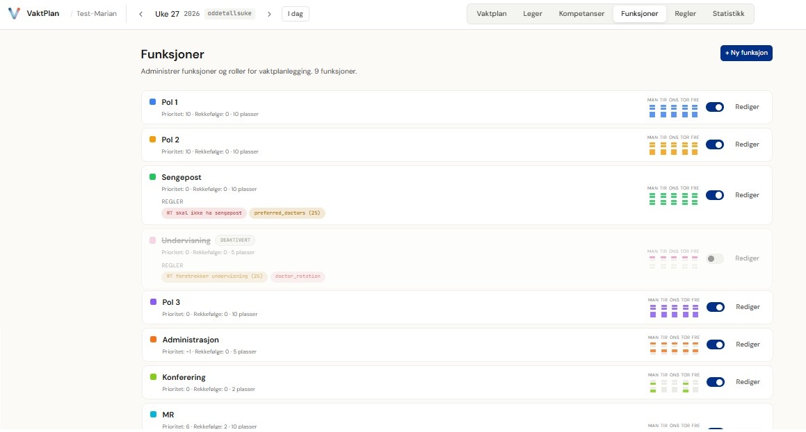The height and width of the screenshot is (432, 806).
Task: Click the Funksjoner page heading
Action: 172,54
